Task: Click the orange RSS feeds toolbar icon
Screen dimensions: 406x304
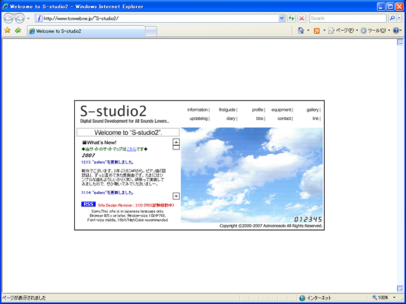Action: pyautogui.click(x=317, y=30)
